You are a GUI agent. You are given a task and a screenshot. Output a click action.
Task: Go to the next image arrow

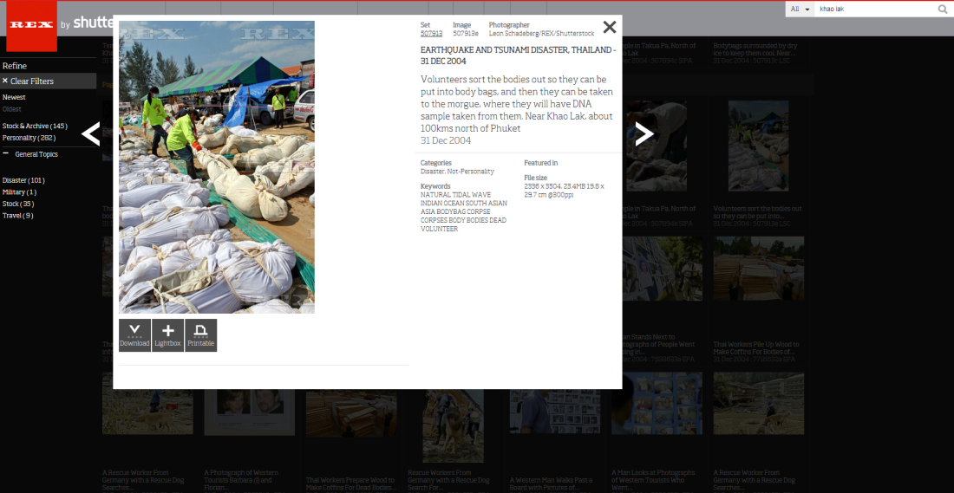click(x=644, y=133)
